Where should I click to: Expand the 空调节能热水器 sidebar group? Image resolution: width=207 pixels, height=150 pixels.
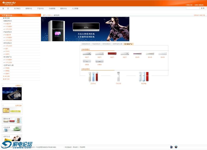[8, 65]
